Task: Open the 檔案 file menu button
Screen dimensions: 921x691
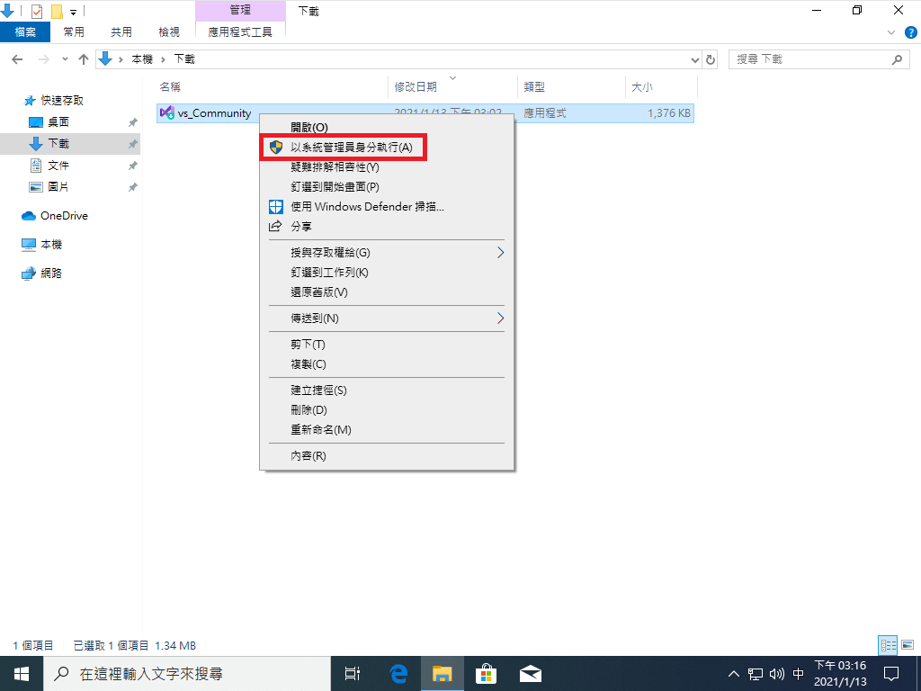Action: [x=25, y=31]
